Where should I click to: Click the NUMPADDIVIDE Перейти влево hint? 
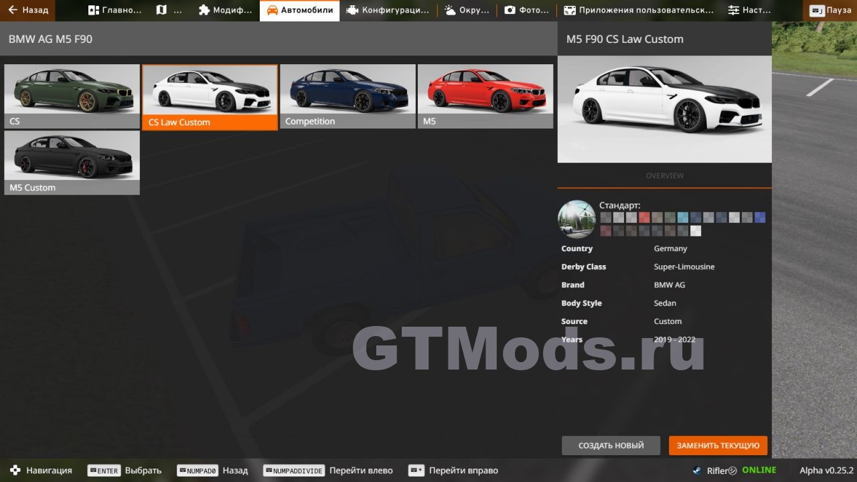pyautogui.click(x=328, y=471)
